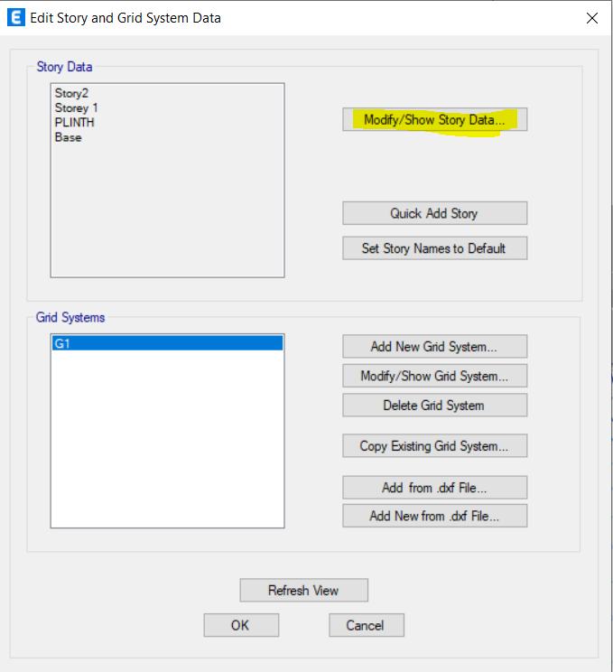
Task: Close the Edit Story and Grid System dialog
Action: click(592, 18)
